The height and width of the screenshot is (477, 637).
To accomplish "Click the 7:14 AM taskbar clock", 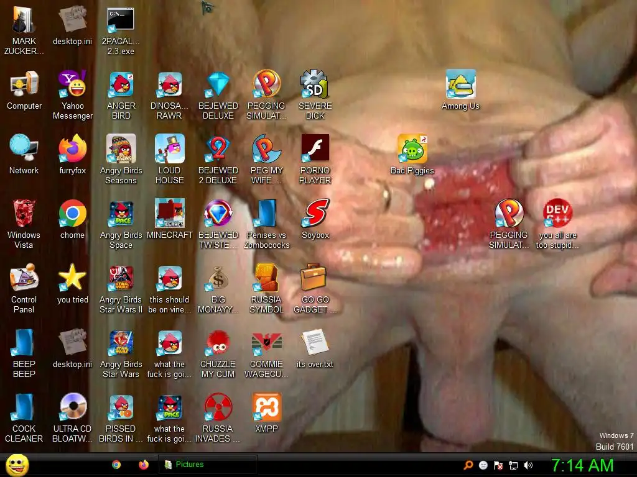I will 582,465.
